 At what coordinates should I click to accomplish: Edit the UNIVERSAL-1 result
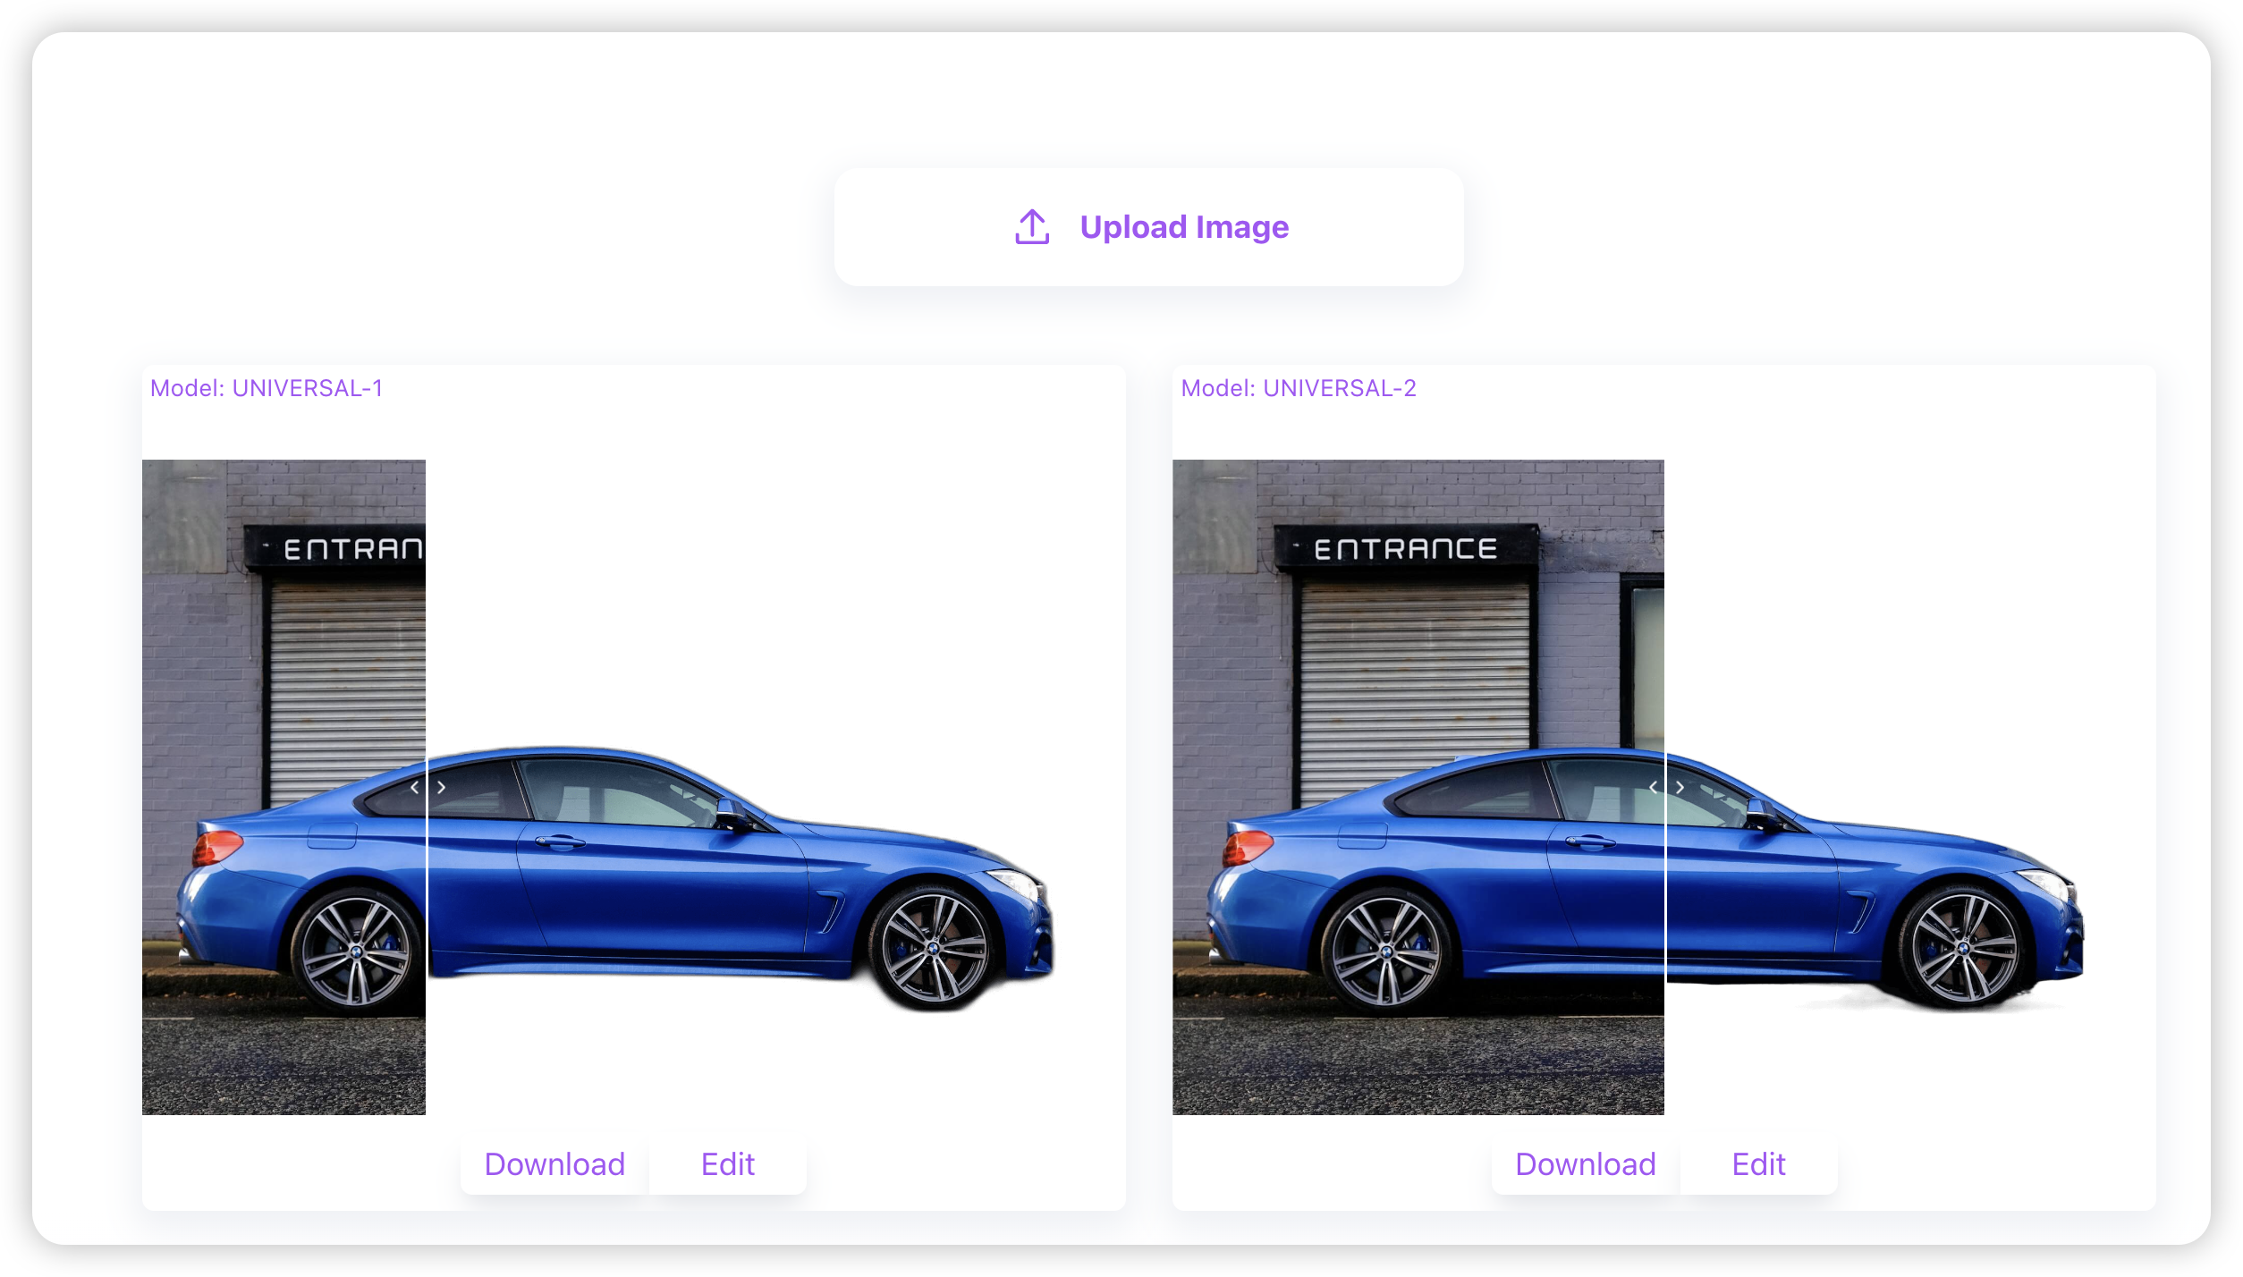(x=728, y=1164)
